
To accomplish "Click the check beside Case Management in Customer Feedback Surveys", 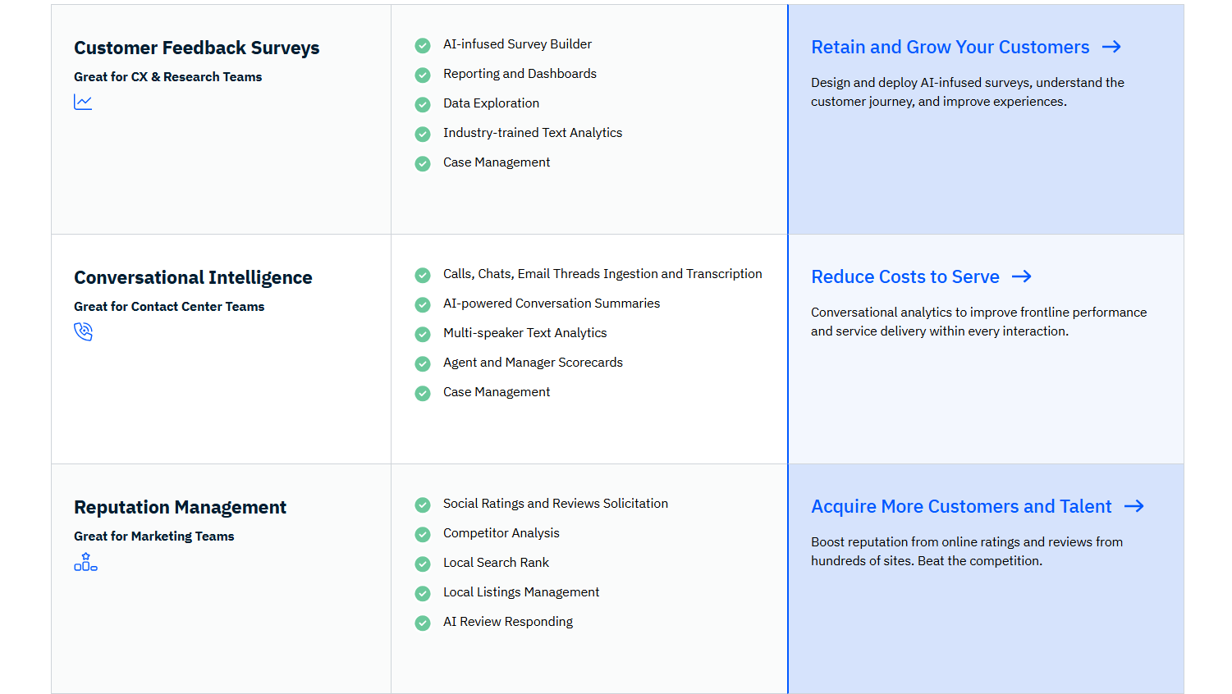I will click(x=423, y=163).
